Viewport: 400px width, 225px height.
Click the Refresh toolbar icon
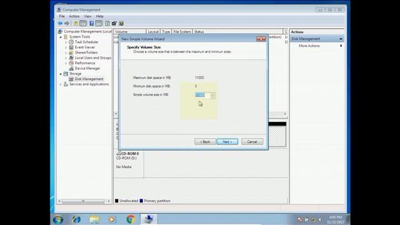[107, 24]
